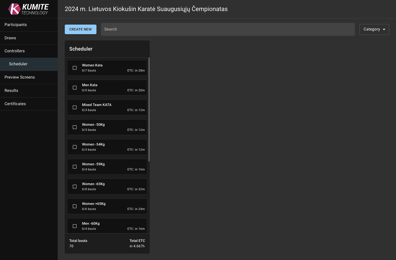396x260 pixels.
Task: Click the Kumite Technology logo
Action: [x=27, y=9]
